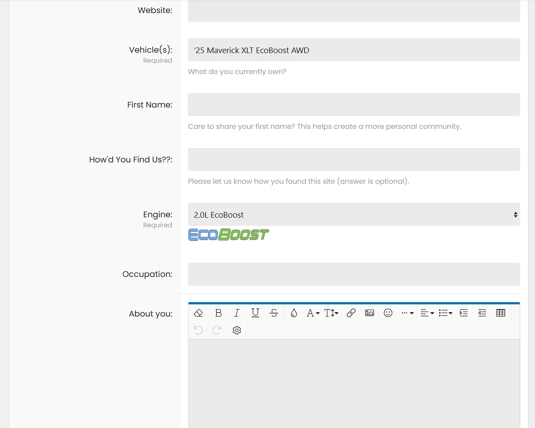Viewport: 535px width, 428px height.
Task: Click the 'Occupation:' label
Action: tap(148, 274)
